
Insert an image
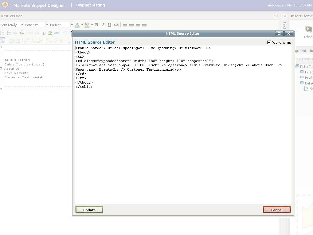pyautogui.click(x=50, y=33)
